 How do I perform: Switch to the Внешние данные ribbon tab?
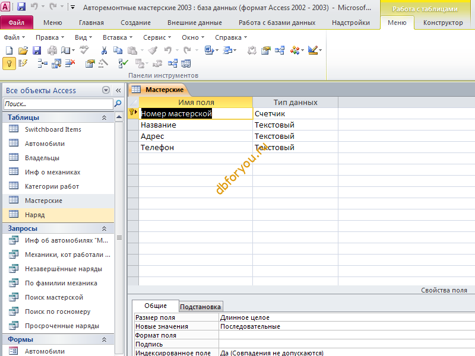click(x=195, y=23)
